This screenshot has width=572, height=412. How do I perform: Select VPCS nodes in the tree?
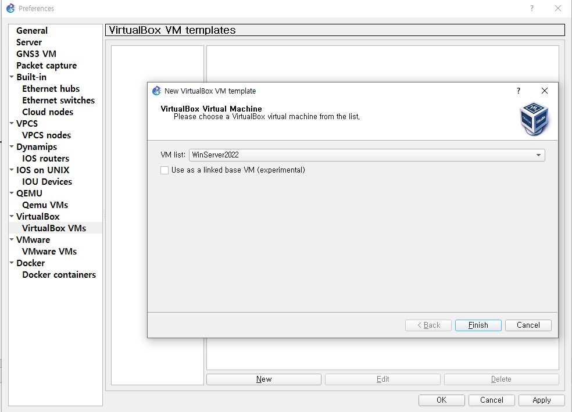click(47, 135)
